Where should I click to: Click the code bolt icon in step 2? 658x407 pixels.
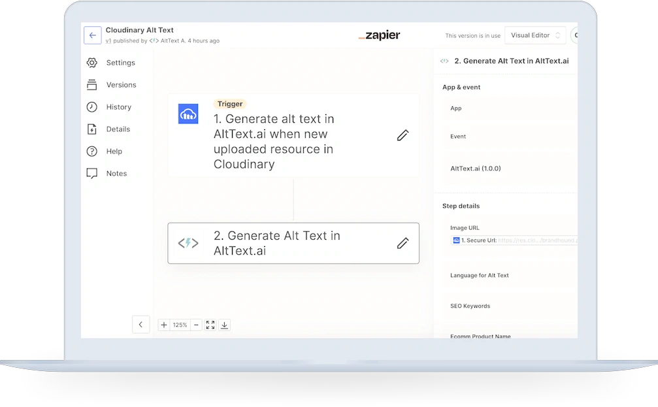point(188,243)
